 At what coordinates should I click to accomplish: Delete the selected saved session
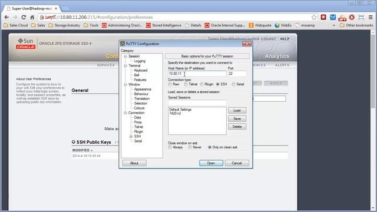pos(237,127)
